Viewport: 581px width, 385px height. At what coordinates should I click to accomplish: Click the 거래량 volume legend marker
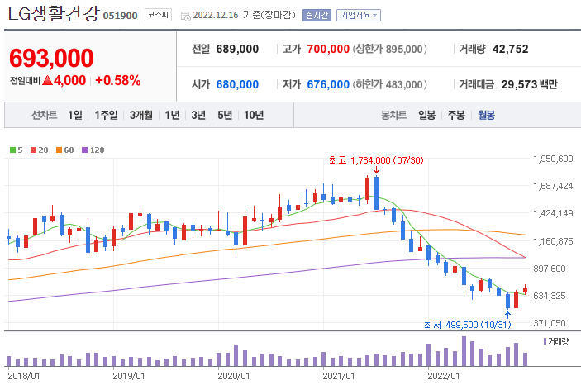pos(545,341)
